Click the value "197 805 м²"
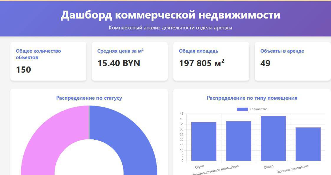Image resolution: width=331 pixels, height=175 pixels. click(202, 63)
